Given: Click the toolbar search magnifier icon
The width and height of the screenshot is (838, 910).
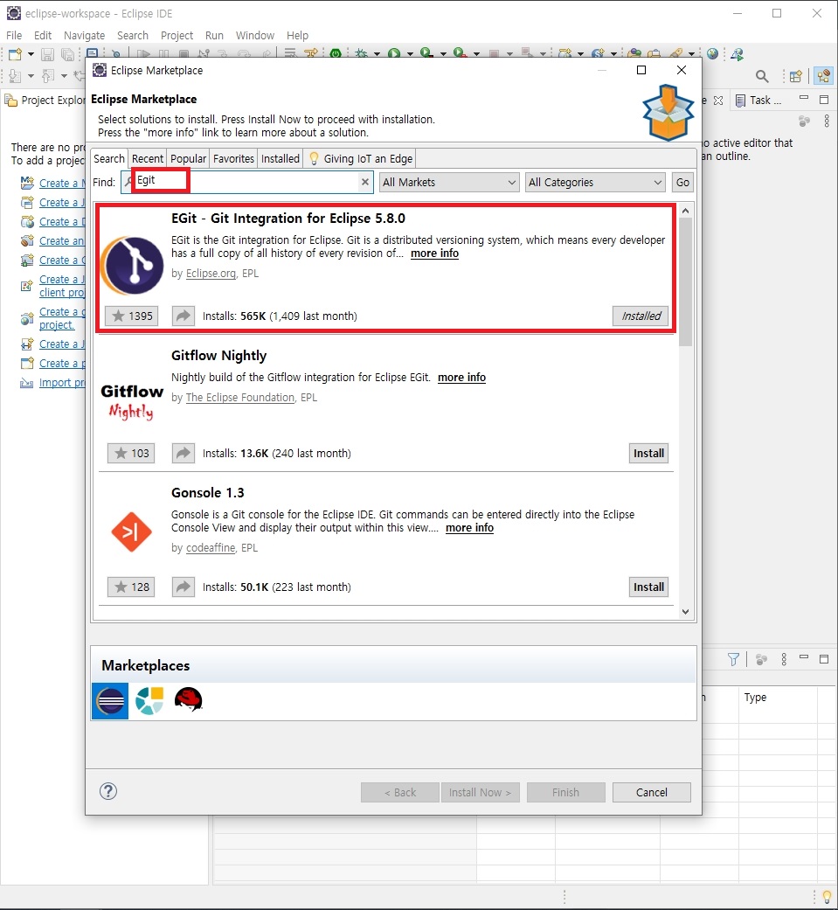Looking at the screenshot, I should 762,76.
